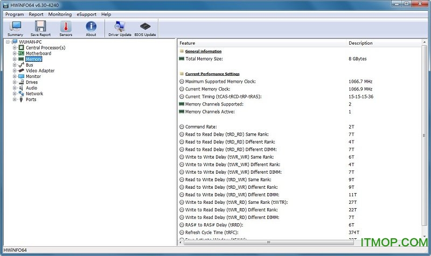Click the Total Memory Size row icon
Viewport: 431px width, 256px height.
coord(182,59)
